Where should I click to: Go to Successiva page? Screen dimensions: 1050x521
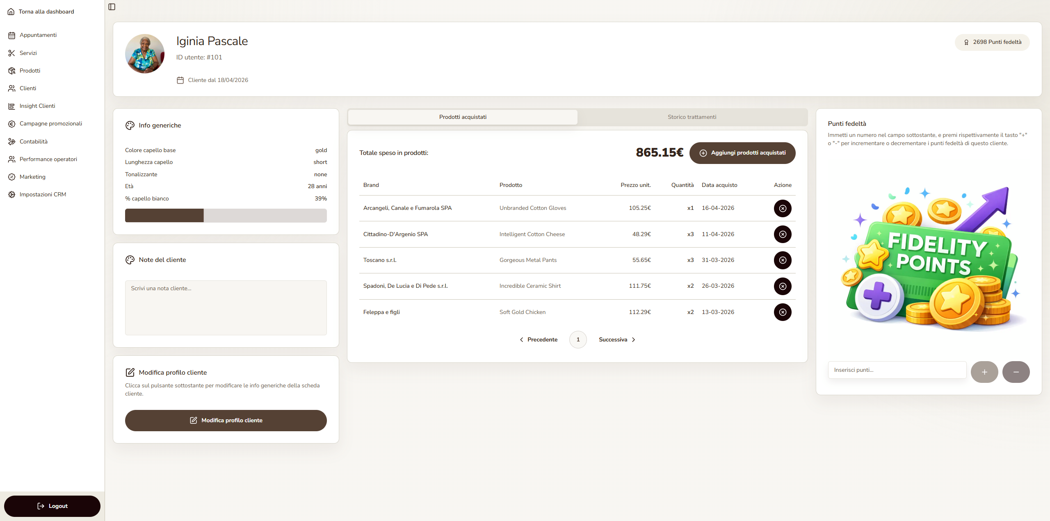point(617,340)
